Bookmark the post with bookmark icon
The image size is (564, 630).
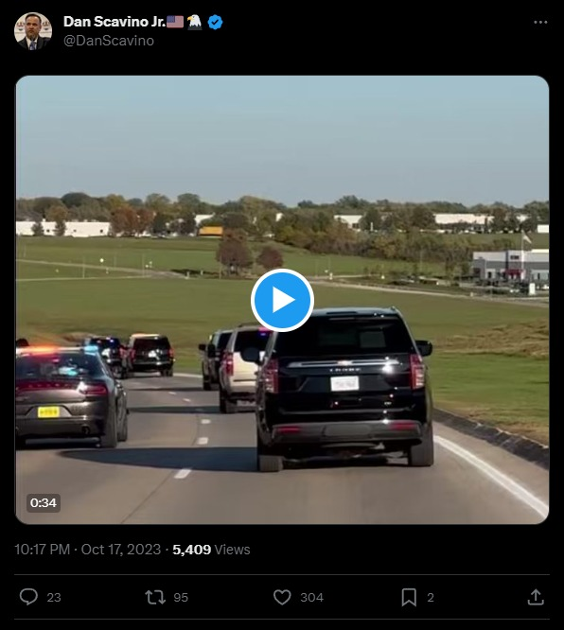[x=409, y=597]
